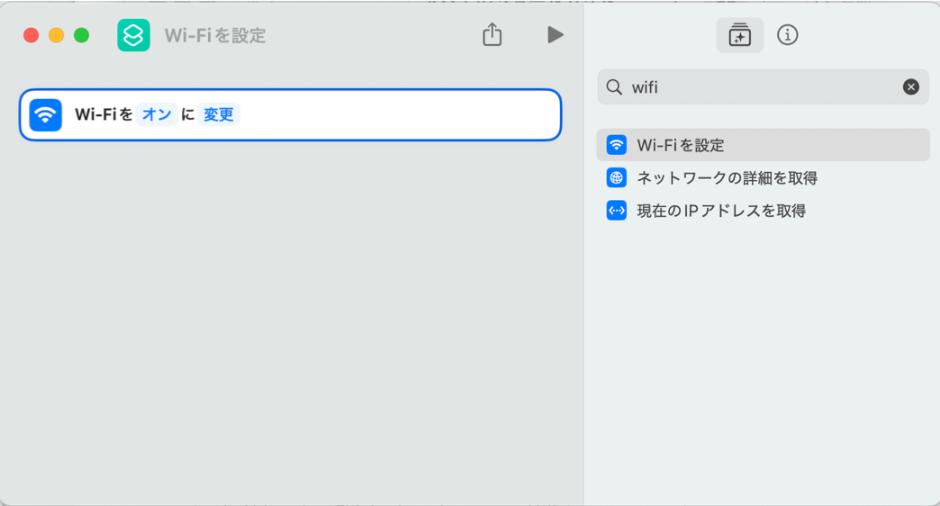Image resolution: width=940 pixels, height=506 pixels.
Task: Run the shortcut with the play button
Action: pos(556,35)
